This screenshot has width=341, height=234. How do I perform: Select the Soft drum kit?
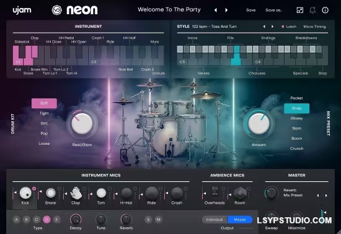pos(44,103)
